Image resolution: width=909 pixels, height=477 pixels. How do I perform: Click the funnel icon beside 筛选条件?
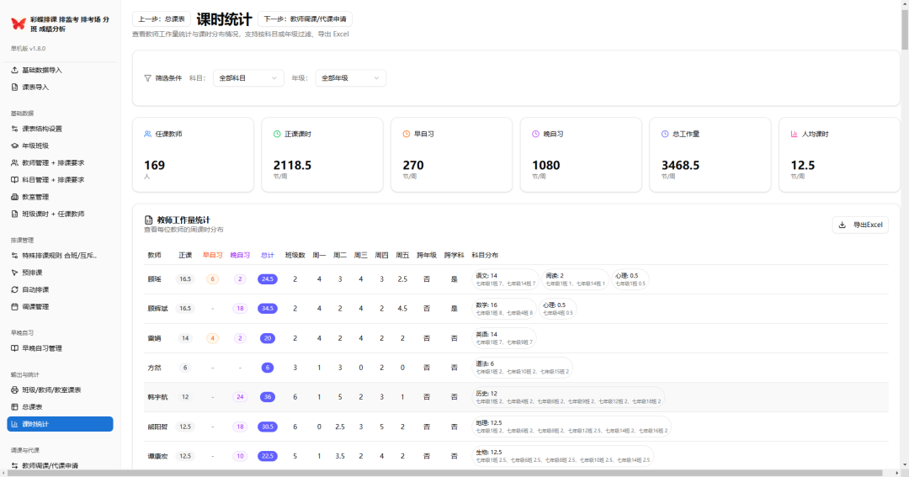pos(148,78)
